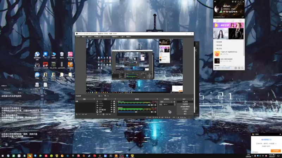282x158 pixels.
Task: Add a new source in OBS Sources panel
Action: coord(98,114)
